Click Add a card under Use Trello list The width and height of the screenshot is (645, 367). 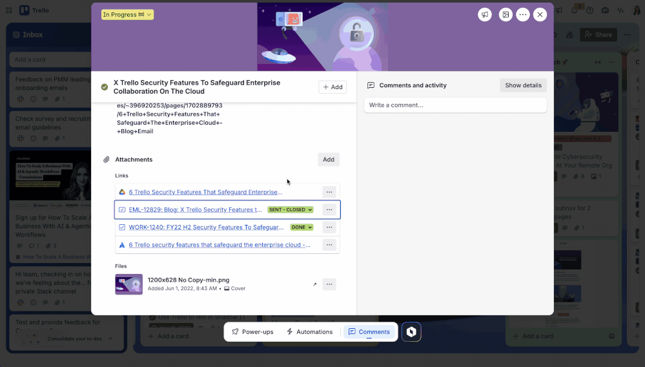[169, 336]
